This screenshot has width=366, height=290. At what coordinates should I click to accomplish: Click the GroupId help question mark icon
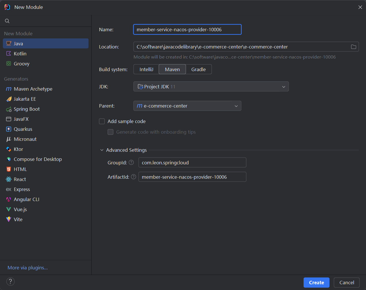coord(131,162)
